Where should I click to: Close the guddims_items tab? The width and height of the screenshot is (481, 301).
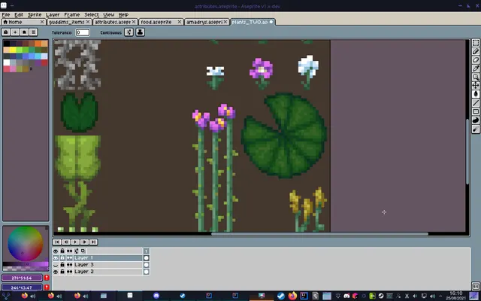click(x=88, y=22)
